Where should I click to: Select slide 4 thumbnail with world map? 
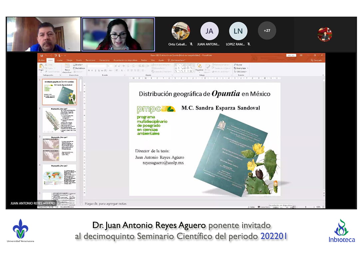[59, 176]
